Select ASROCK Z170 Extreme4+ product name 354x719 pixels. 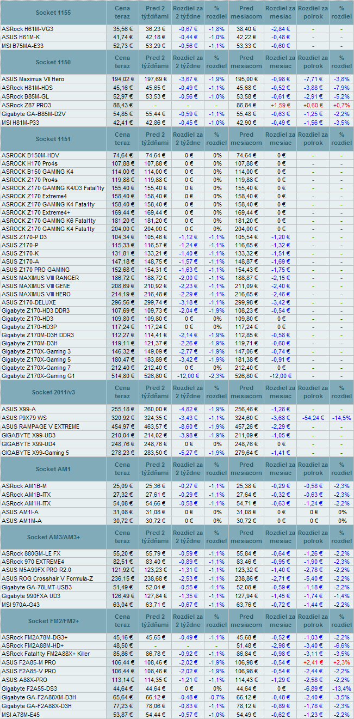tap(36, 212)
